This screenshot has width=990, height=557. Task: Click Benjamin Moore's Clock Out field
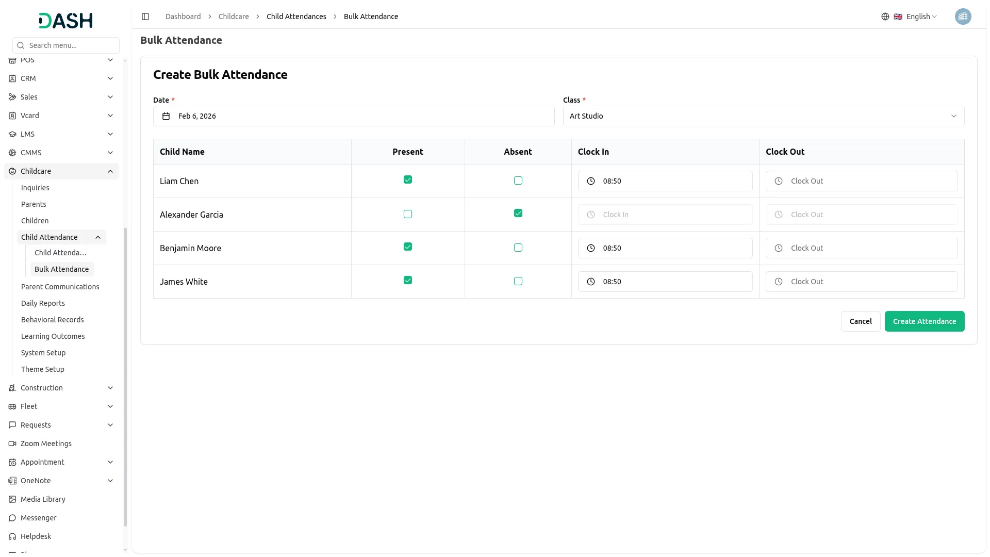tap(861, 248)
